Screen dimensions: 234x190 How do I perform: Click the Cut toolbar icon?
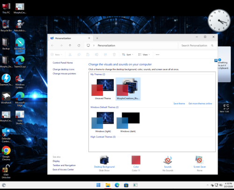click(70, 55)
